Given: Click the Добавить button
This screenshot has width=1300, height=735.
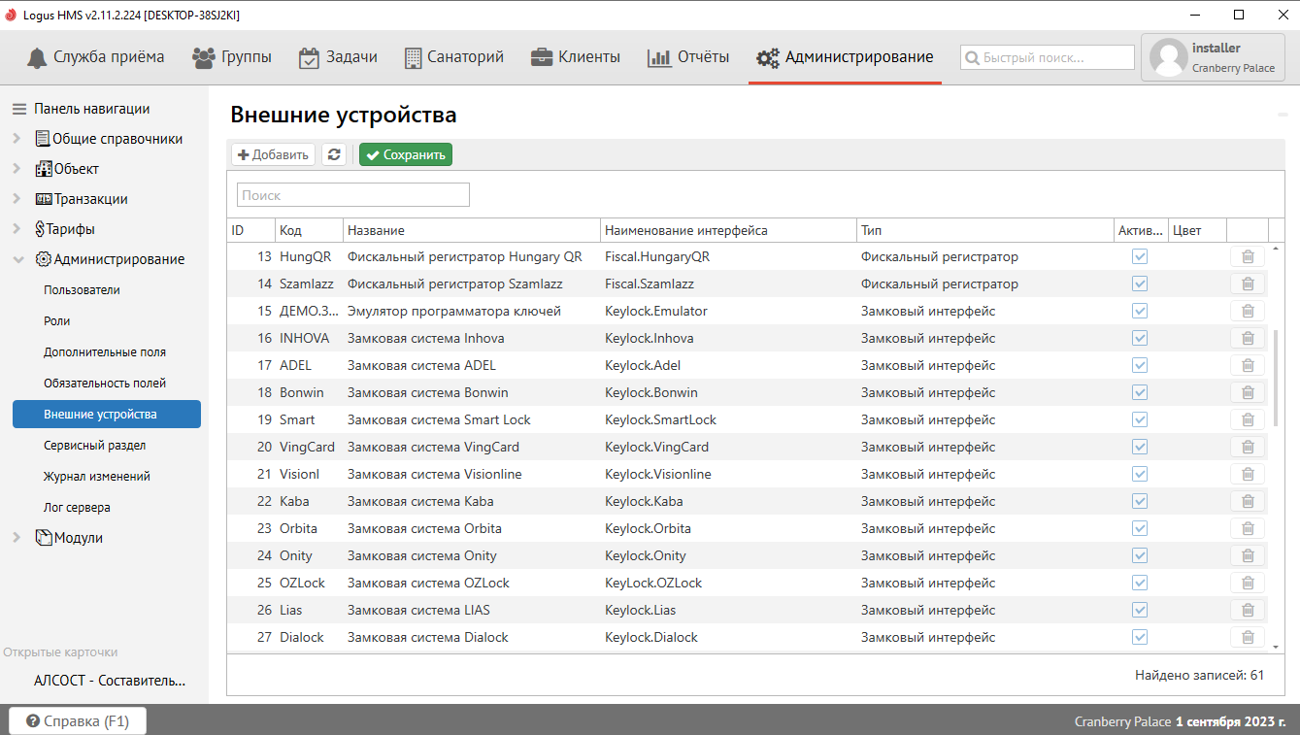Looking at the screenshot, I should pyautogui.click(x=273, y=154).
